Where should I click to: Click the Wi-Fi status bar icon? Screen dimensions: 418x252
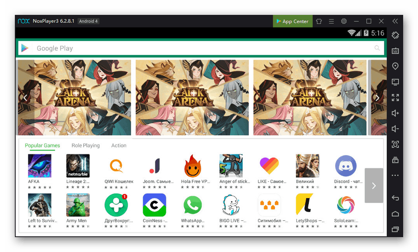click(x=352, y=33)
